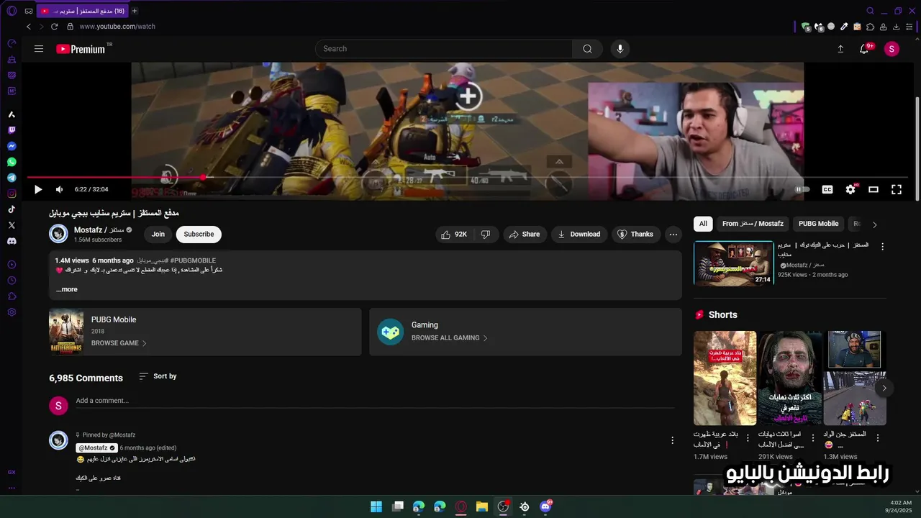The width and height of the screenshot is (921, 518).
Task: Open more actions ellipsis under video
Action: (x=673, y=234)
